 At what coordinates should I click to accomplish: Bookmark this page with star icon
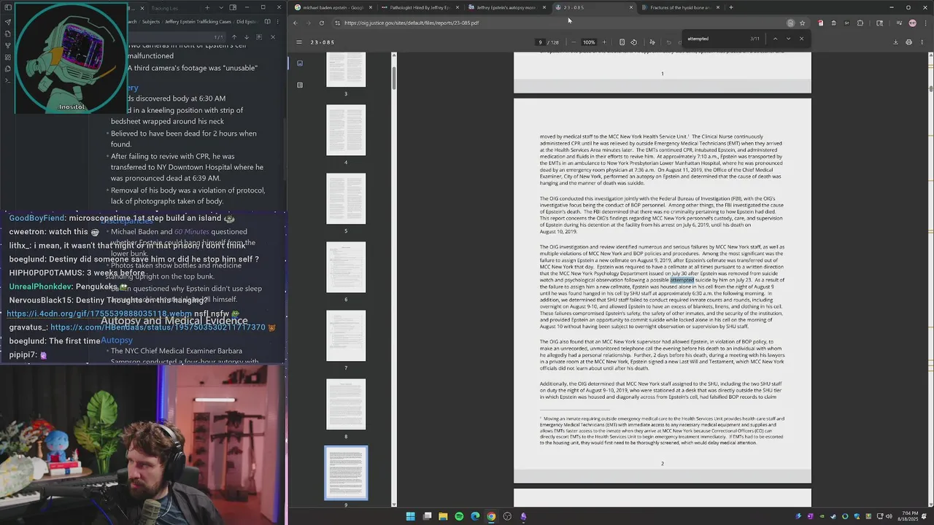tap(802, 23)
